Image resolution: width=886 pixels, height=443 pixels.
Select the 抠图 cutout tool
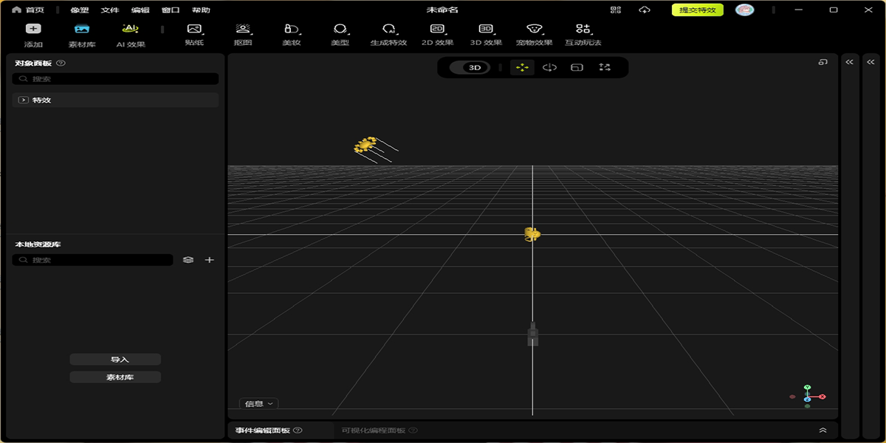pos(243,34)
